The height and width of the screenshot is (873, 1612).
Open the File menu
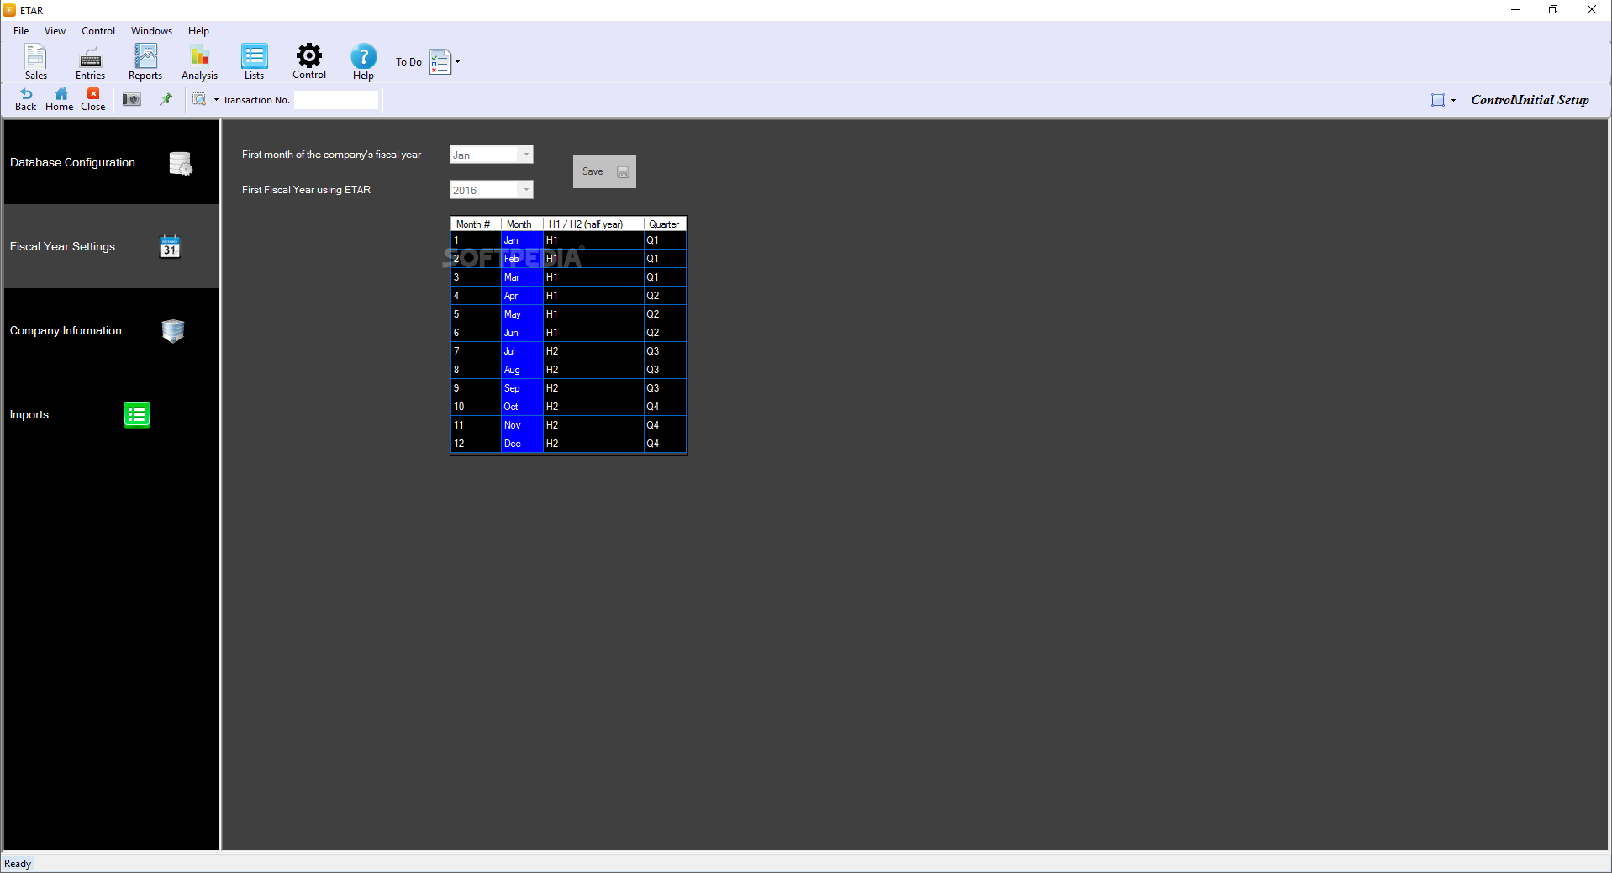point(21,31)
